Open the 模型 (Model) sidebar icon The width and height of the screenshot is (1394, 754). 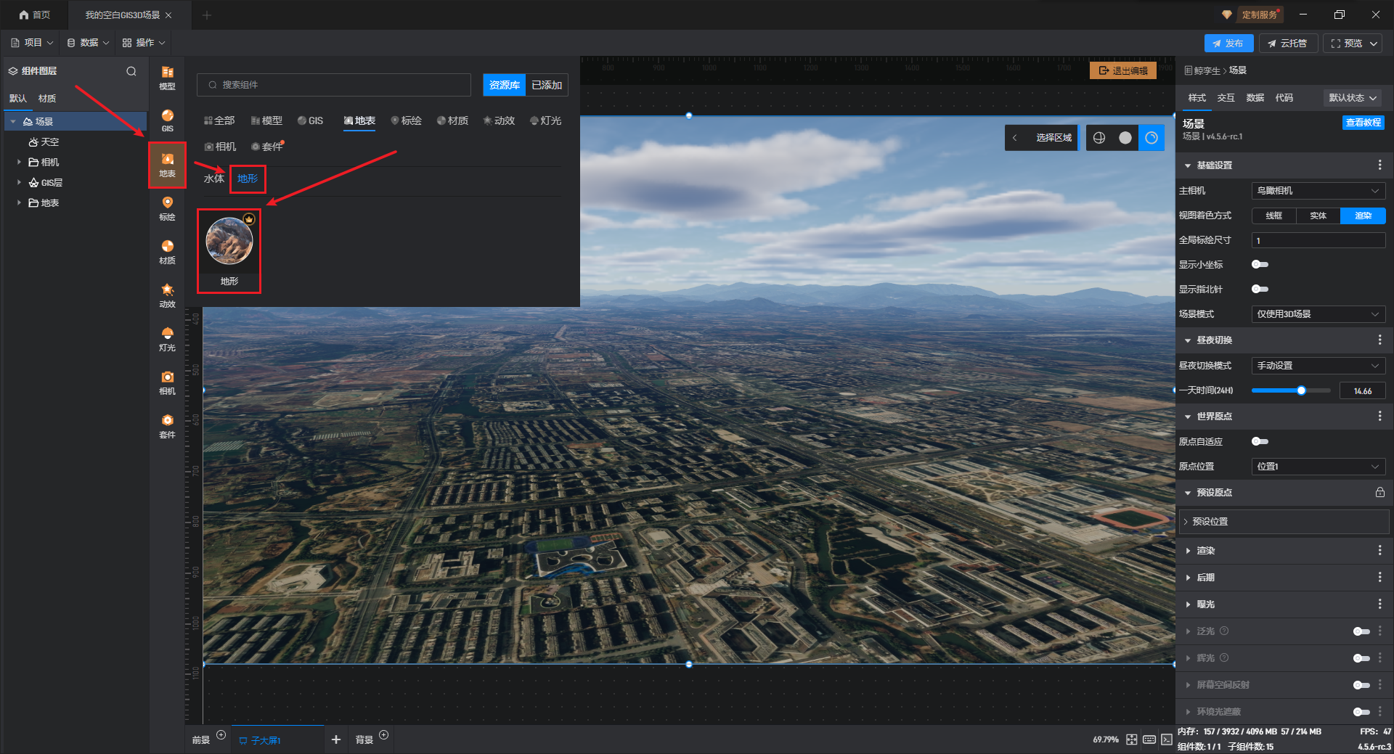coord(167,78)
